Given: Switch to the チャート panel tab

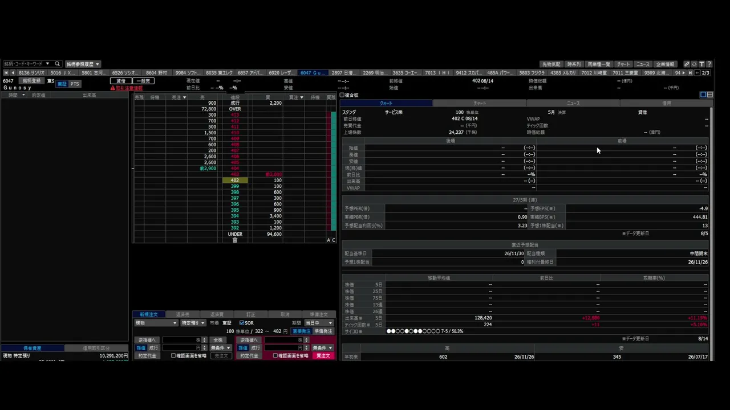Looking at the screenshot, I should pos(480,103).
